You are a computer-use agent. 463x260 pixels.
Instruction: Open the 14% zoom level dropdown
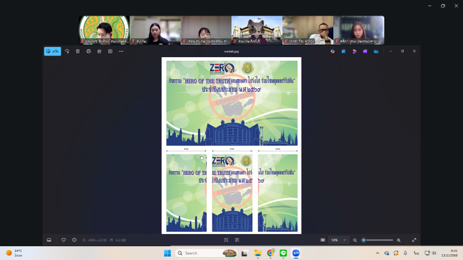point(336,240)
